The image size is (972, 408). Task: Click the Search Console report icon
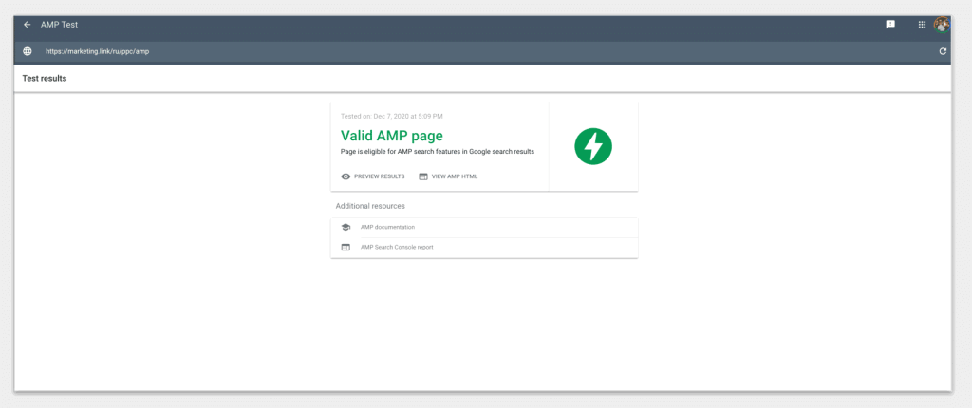346,248
